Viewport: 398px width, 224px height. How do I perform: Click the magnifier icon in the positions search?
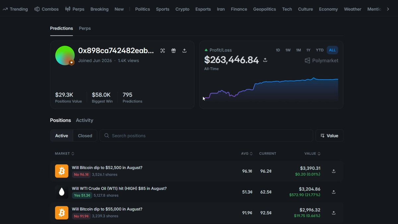(106, 136)
